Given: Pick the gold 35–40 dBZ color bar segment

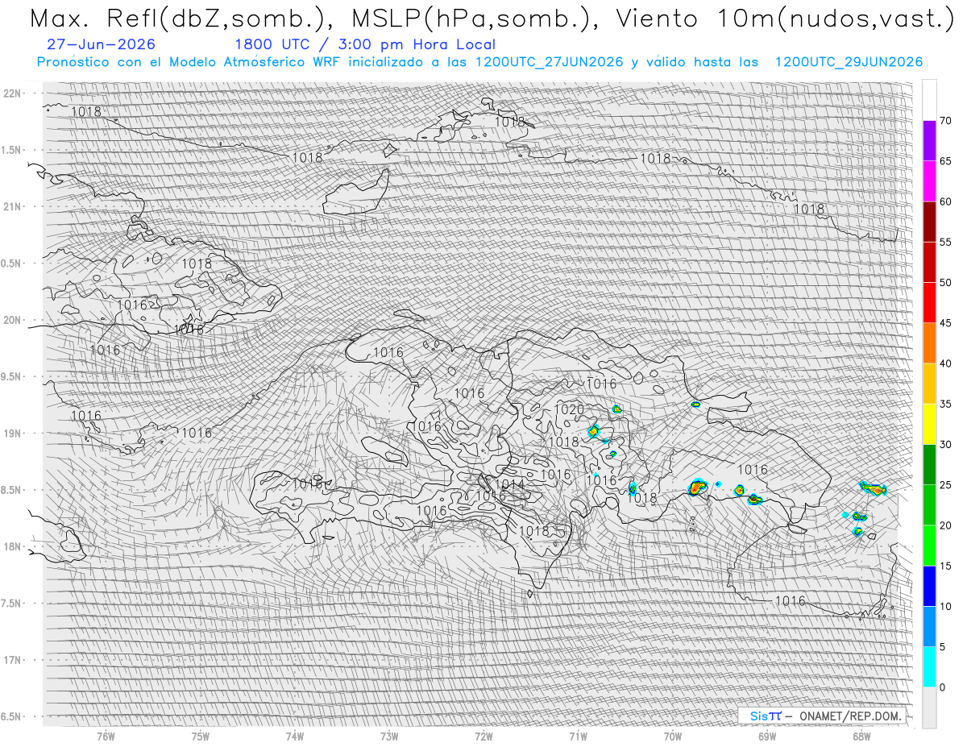Looking at the screenshot, I should (x=929, y=384).
